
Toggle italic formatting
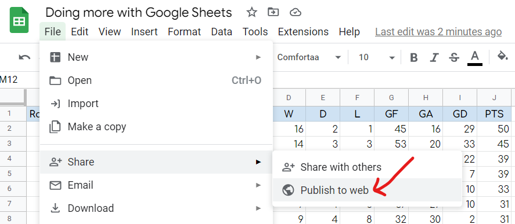pyautogui.click(x=434, y=58)
